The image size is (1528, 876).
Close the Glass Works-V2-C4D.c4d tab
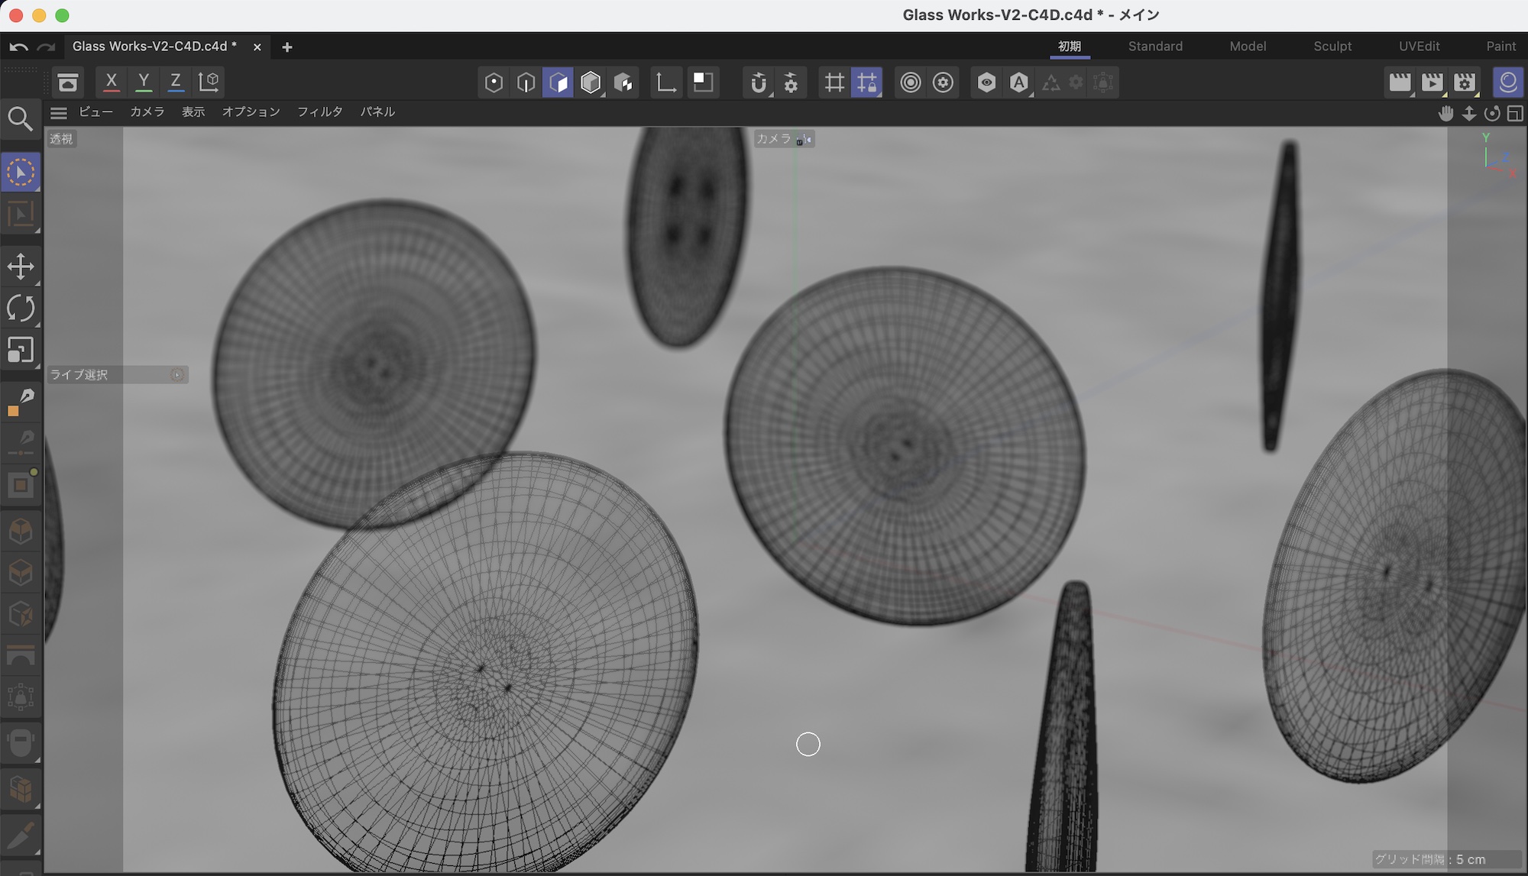[x=257, y=47]
